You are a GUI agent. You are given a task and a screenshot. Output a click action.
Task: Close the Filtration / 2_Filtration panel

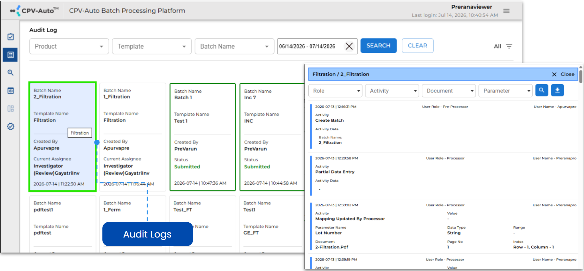[563, 74]
